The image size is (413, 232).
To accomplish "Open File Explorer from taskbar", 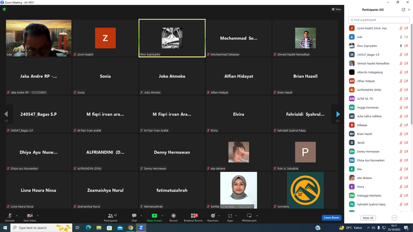I will [99, 227].
